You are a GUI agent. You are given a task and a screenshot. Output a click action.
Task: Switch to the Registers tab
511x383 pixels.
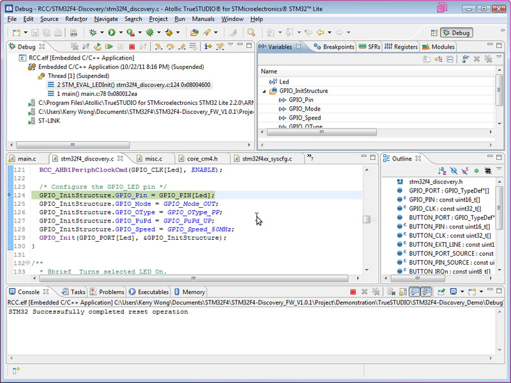(402, 47)
